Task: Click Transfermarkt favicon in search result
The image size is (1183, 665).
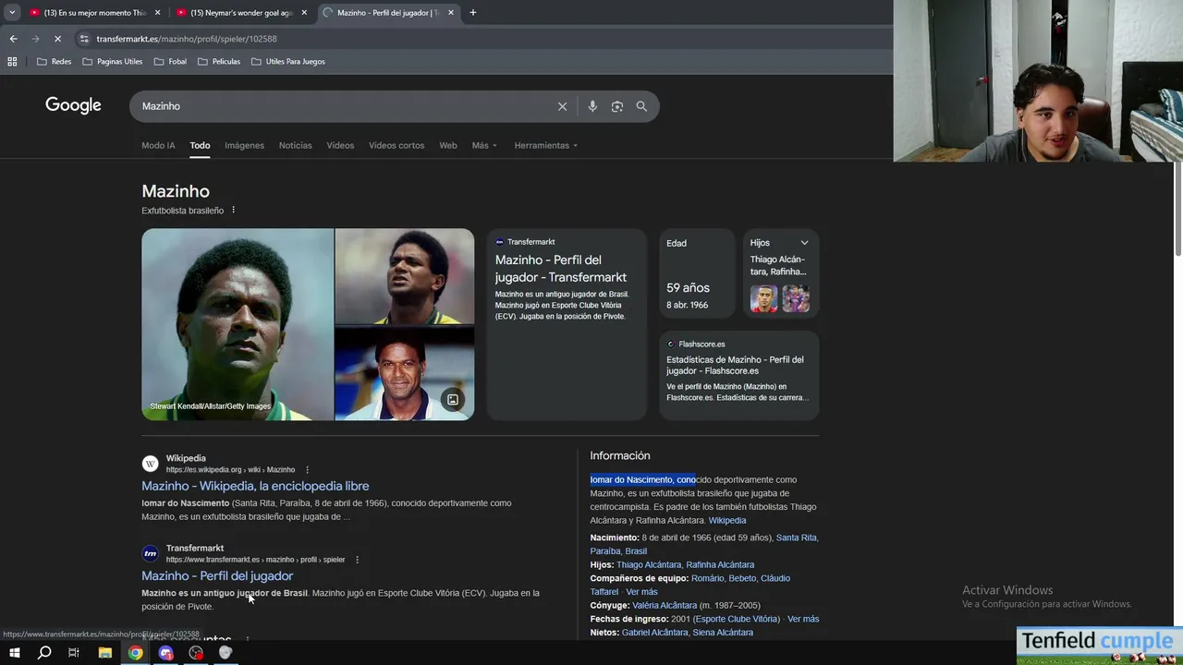Action: click(150, 553)
